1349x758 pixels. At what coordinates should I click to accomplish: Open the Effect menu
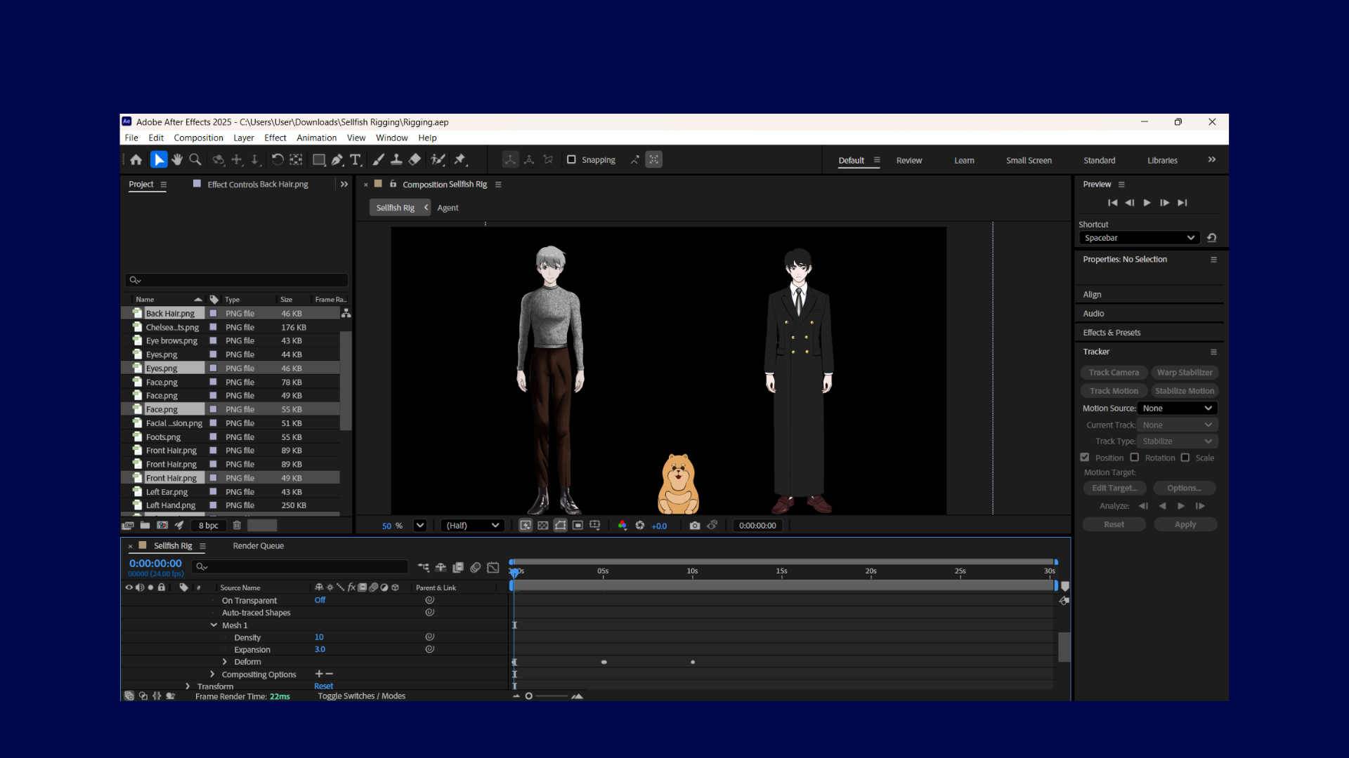275,138
